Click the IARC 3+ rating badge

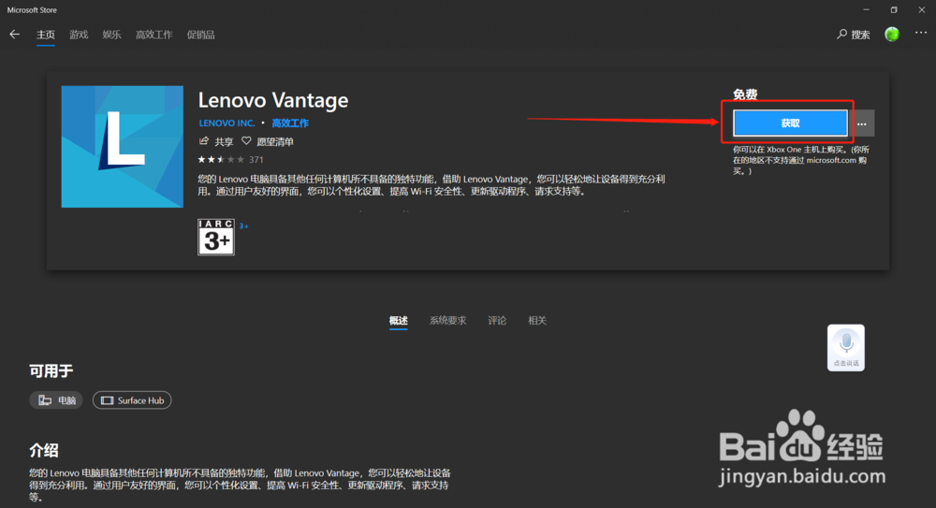coord(216,237)
